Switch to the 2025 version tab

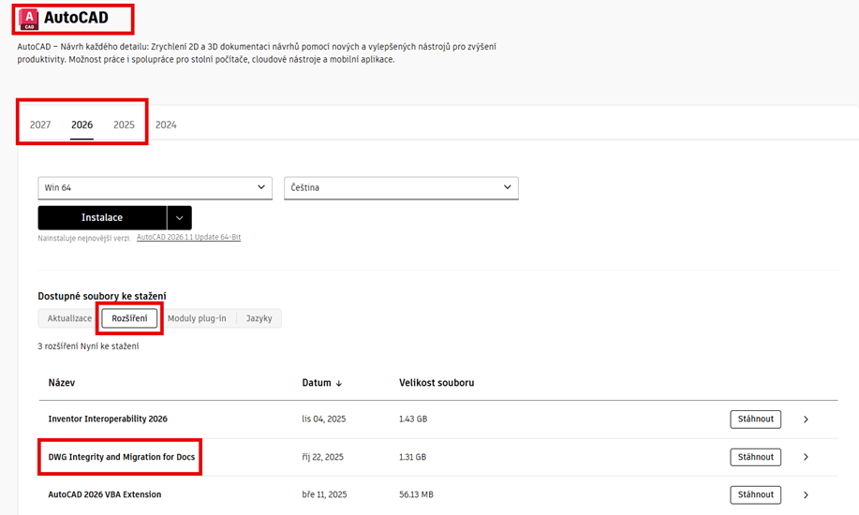point(124,125)
